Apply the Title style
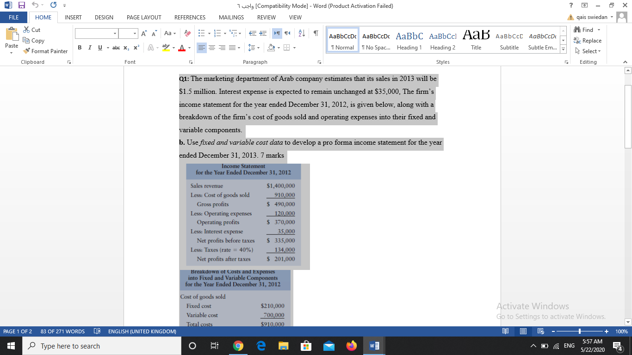Viewport: 632px width, 355px height. pos(476,41)
